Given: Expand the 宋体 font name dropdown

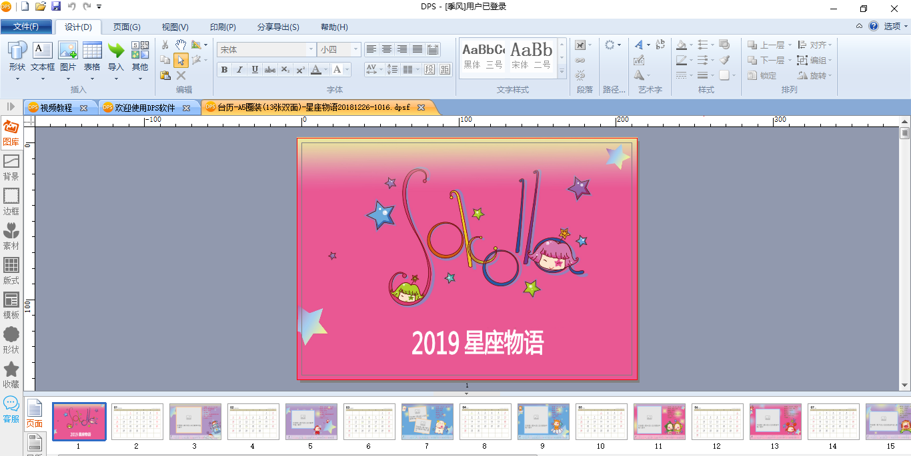Looking at the screenshot, I should click(x=311, y=49).
